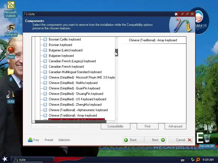218x163 pixels.
Task: Click the Compatibility button
Action: [x=115, y=126]
